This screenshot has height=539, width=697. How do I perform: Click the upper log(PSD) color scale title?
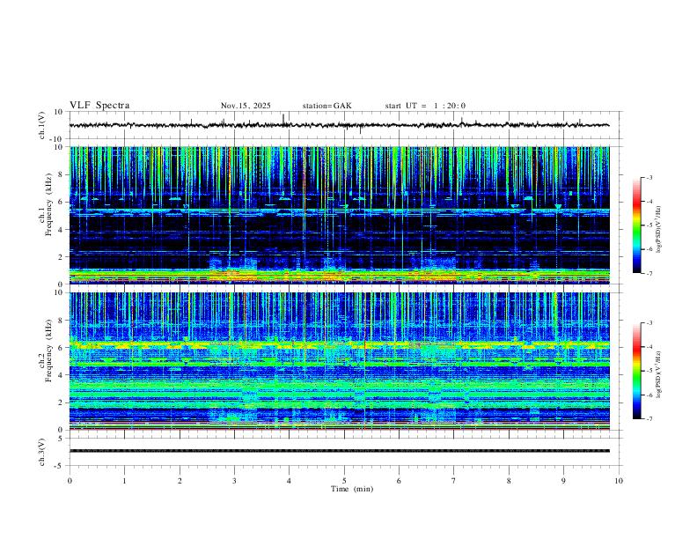tap(658, 229)
